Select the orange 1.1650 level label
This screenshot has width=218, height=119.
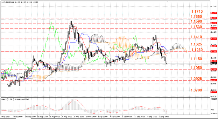pyautogui.click(x=196, y=17)
